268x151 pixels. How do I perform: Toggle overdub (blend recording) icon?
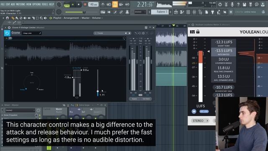(121, 5)
